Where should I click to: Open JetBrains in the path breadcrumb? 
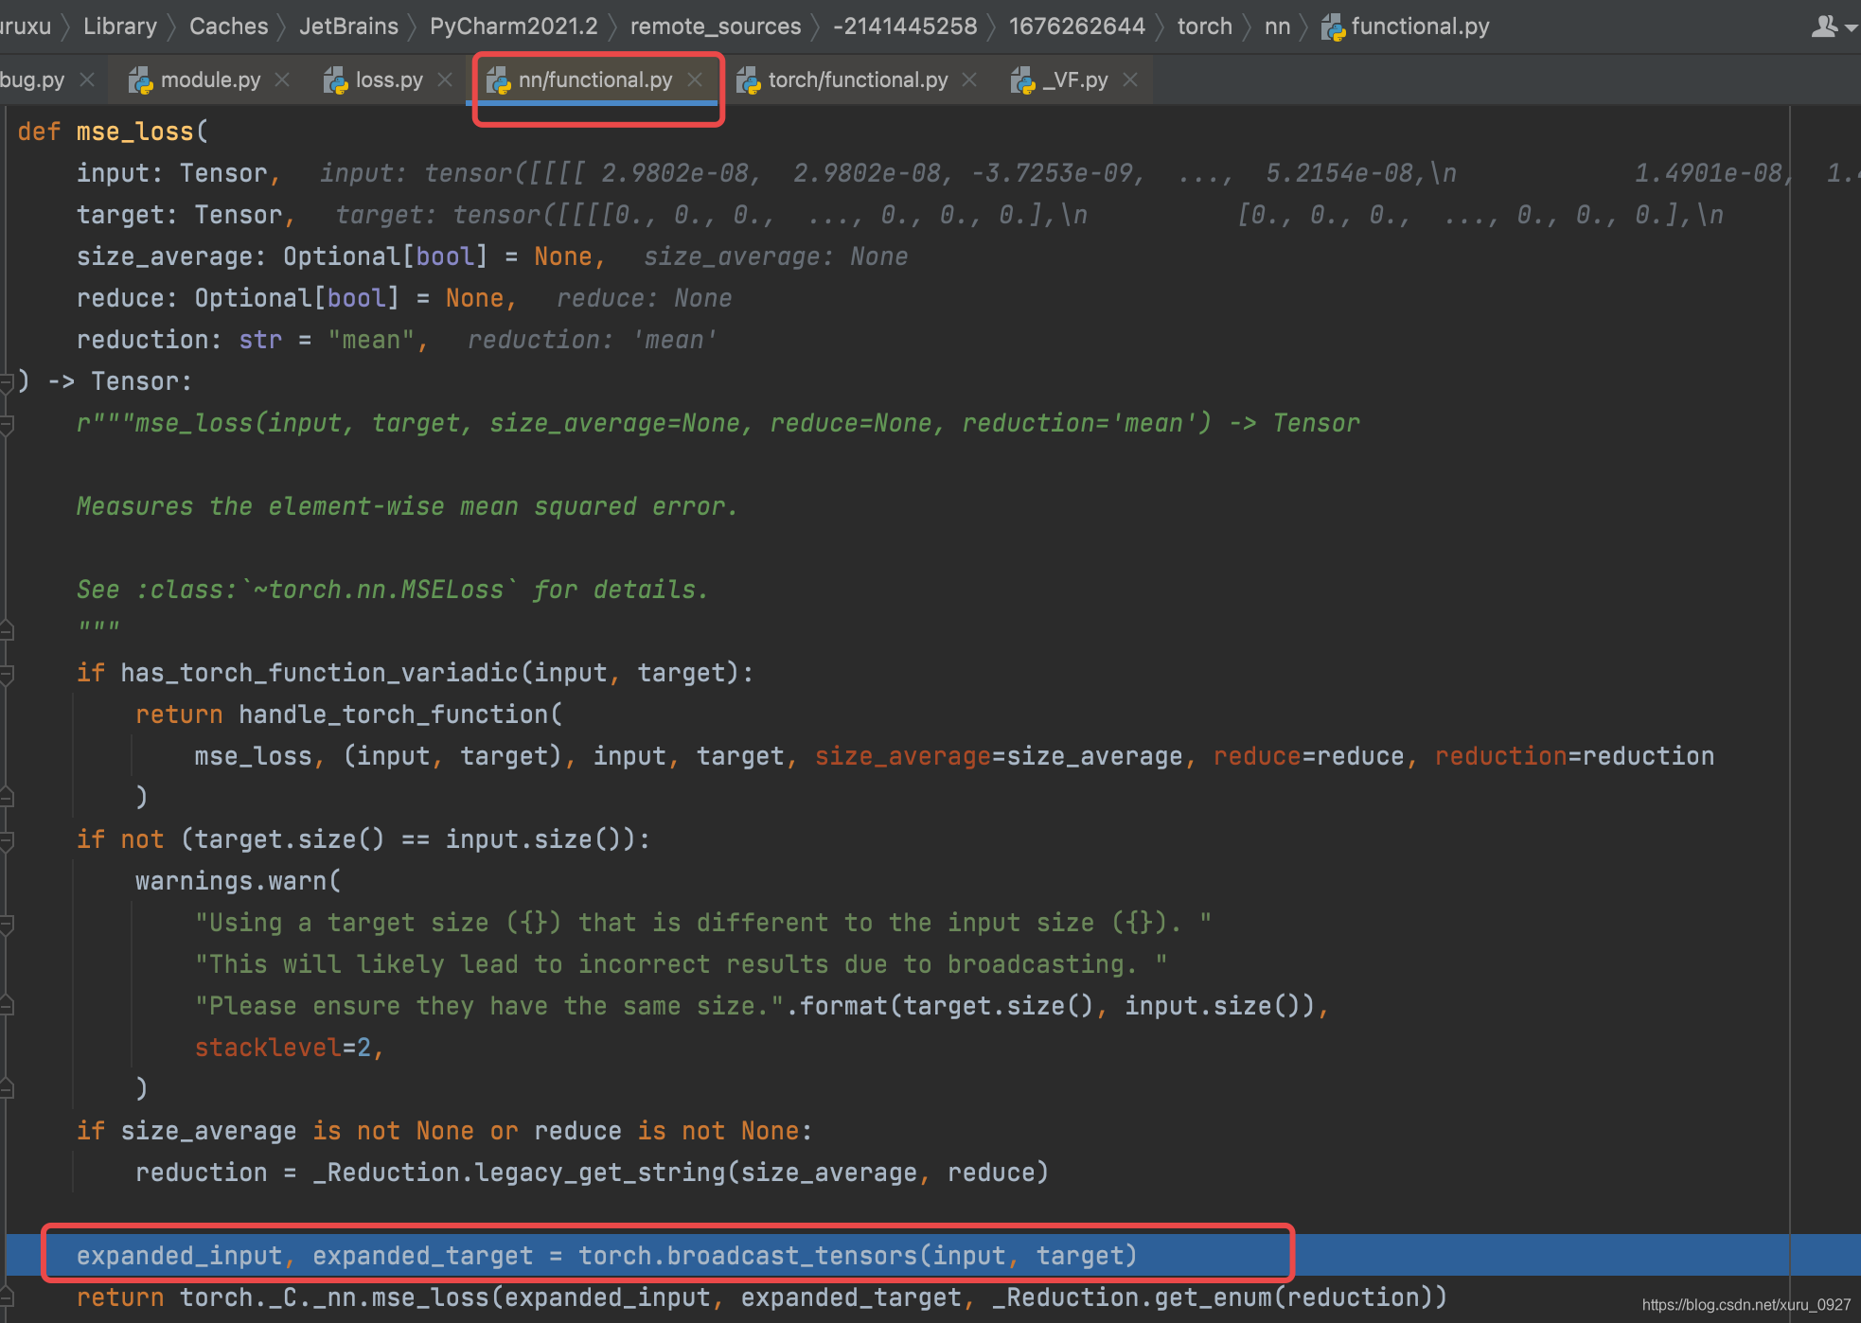pos(348,26)
